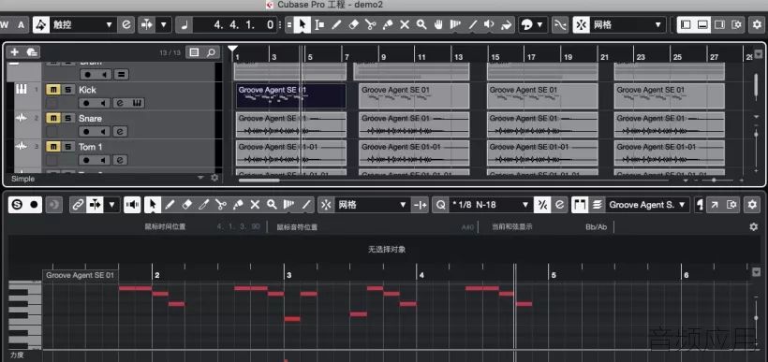Select the Erase tool in top toolbar
The width and height of the screenshot is (768, 362).
(353, 24)
